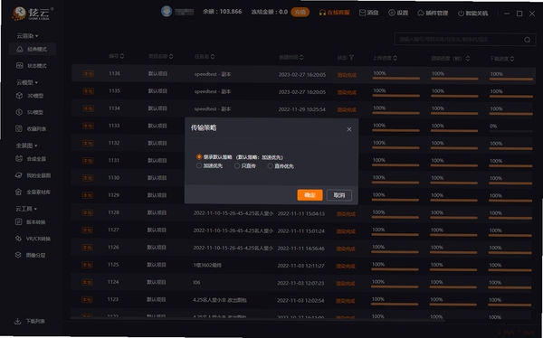Screen dimensions: 543x338
Task: Click 冻结金额 frozen amount text
Action: [270, 12]
